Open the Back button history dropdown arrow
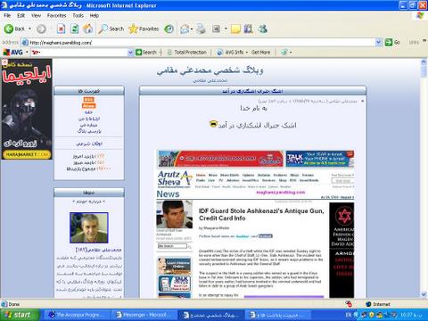The image size is (428, 321). 29,29
